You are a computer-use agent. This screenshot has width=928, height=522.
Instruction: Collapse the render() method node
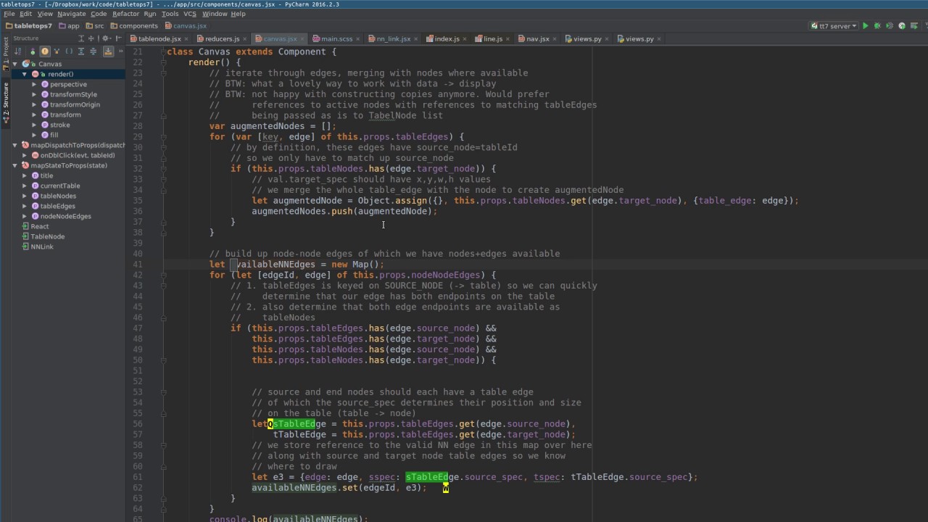pyautogui.click(x=25, y=74)
